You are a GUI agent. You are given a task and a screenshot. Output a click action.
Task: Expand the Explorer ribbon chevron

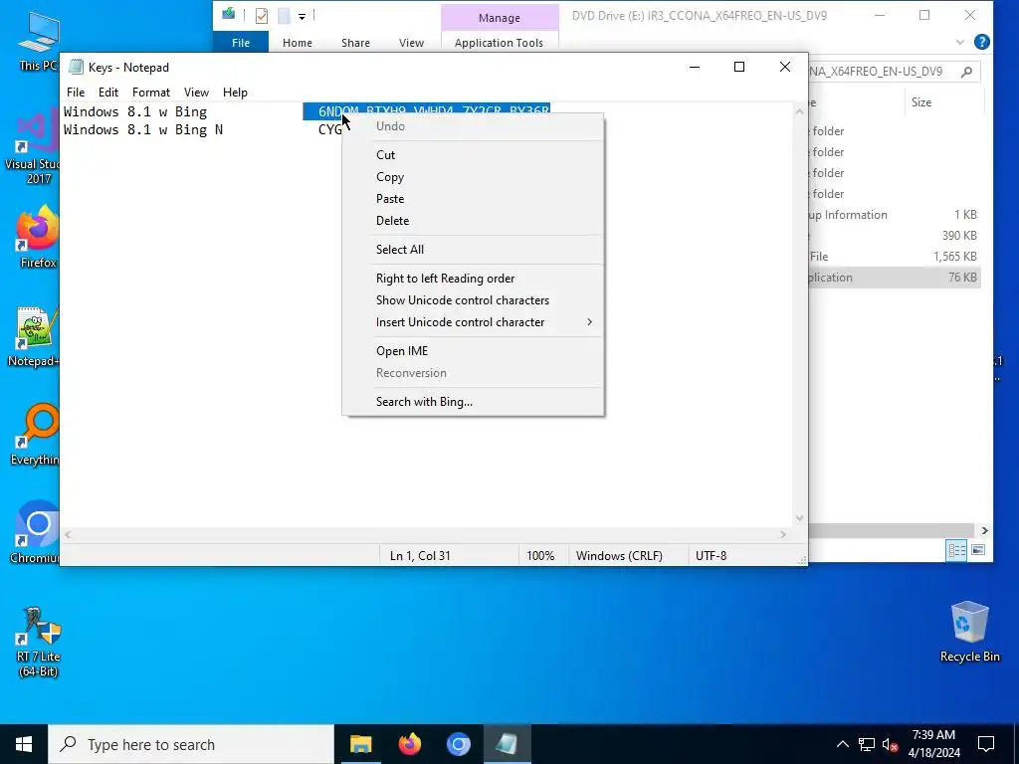960,42
